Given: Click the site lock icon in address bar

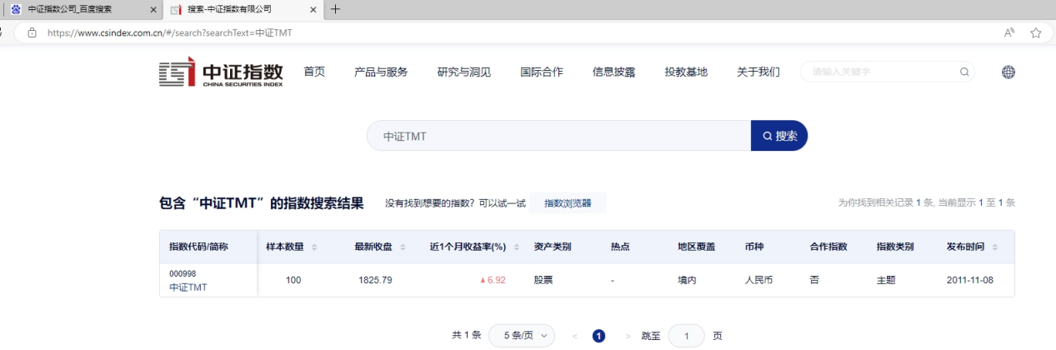Looking at the screenshot, I should coord(33,32).
